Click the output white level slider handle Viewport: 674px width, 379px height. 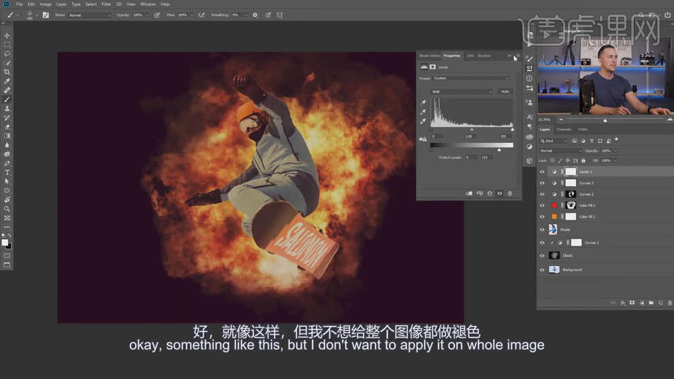499,150
